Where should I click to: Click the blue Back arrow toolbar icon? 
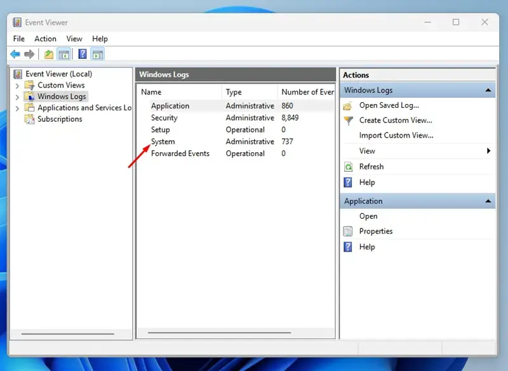pos(15,54)
